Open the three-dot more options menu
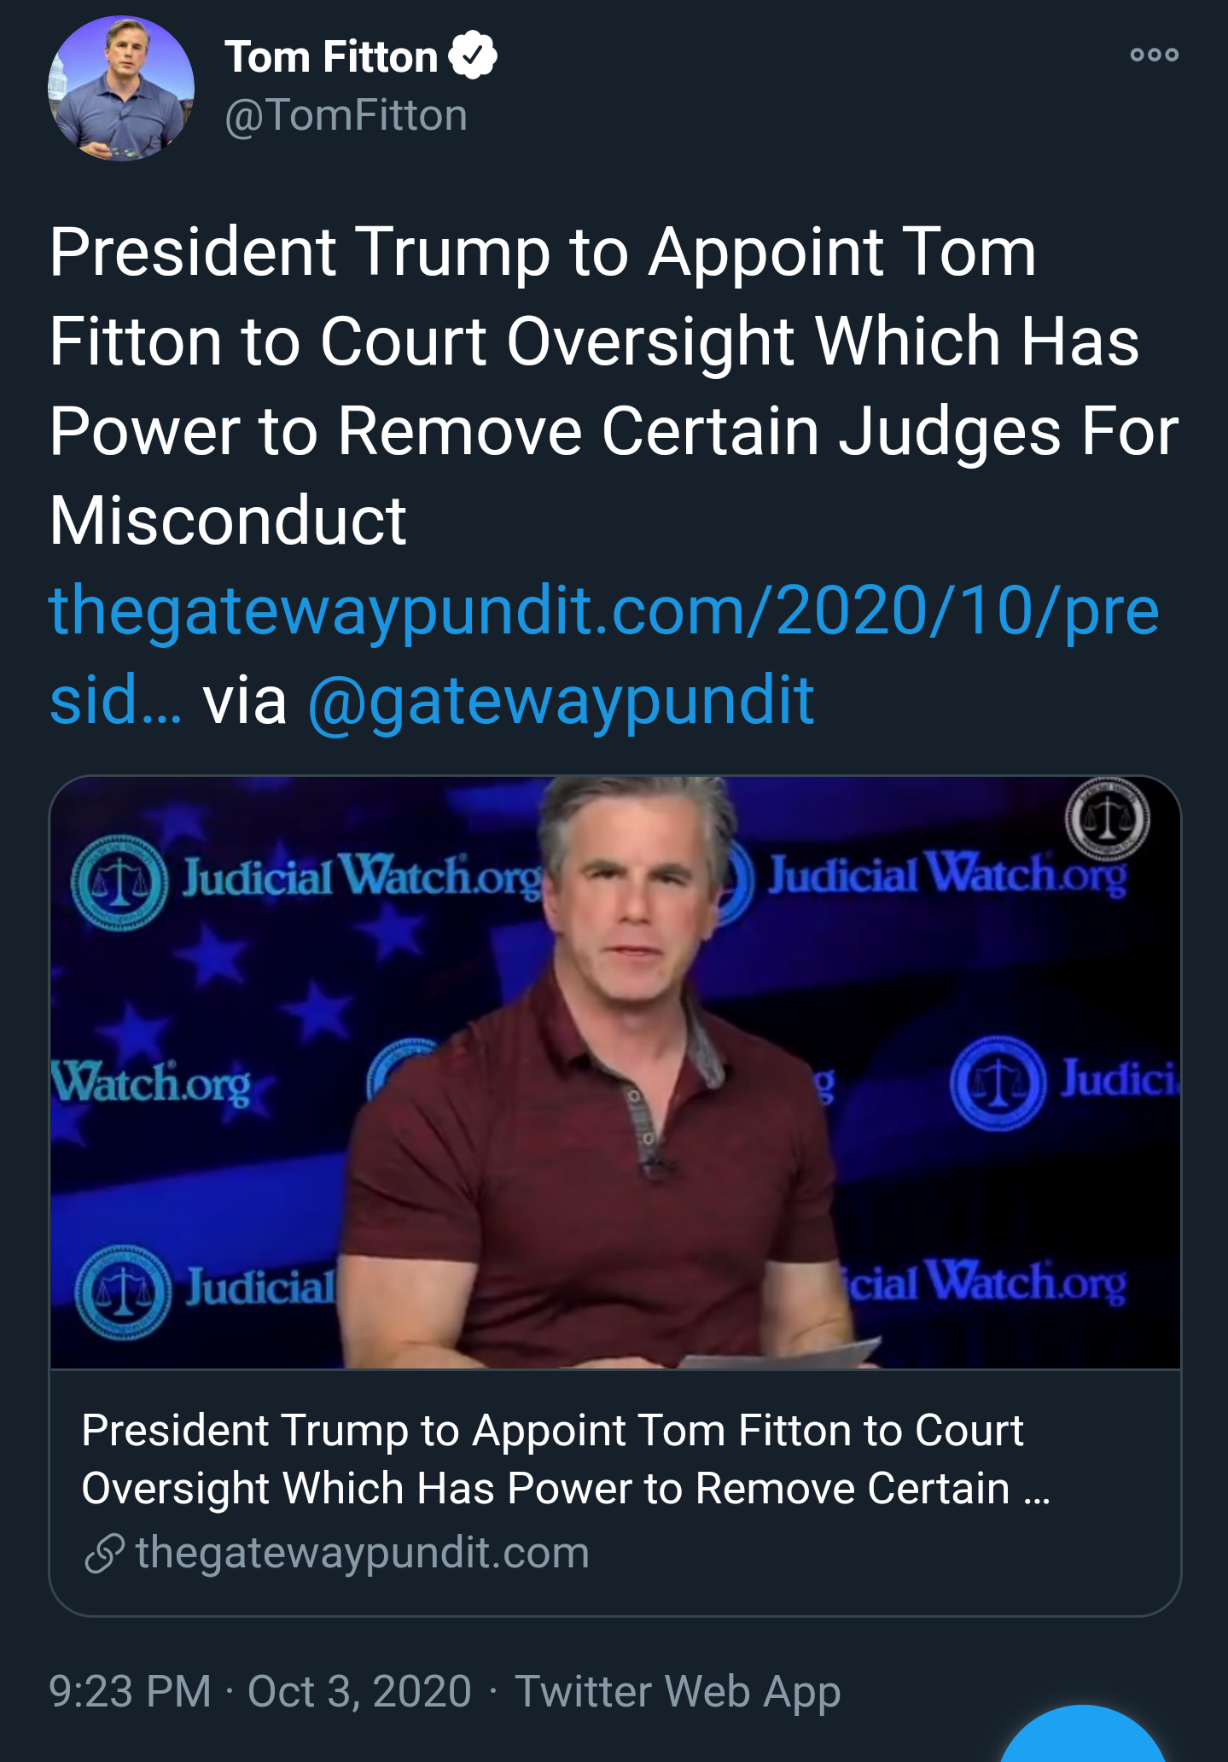Screen dimensions: 1228x1762 (x=1154, y=55)
